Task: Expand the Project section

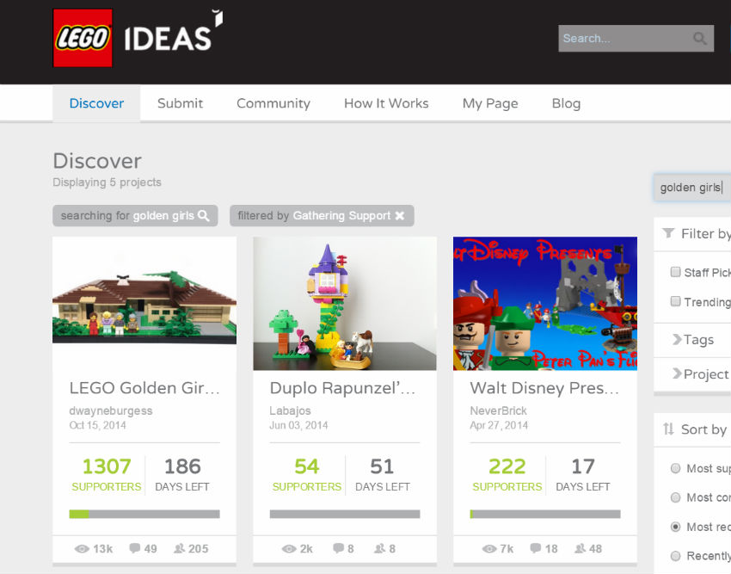Action: [x=693, y=374]
